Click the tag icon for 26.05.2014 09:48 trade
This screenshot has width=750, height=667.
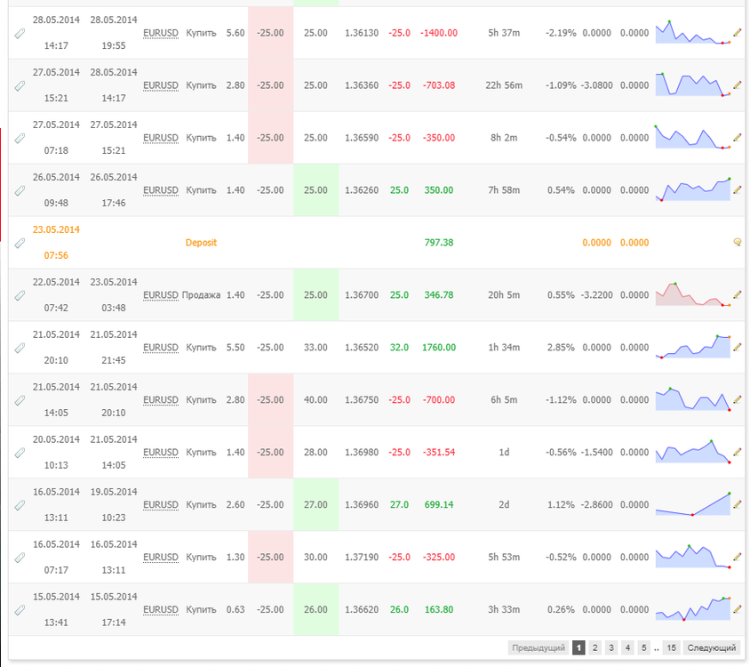[20, 191]
